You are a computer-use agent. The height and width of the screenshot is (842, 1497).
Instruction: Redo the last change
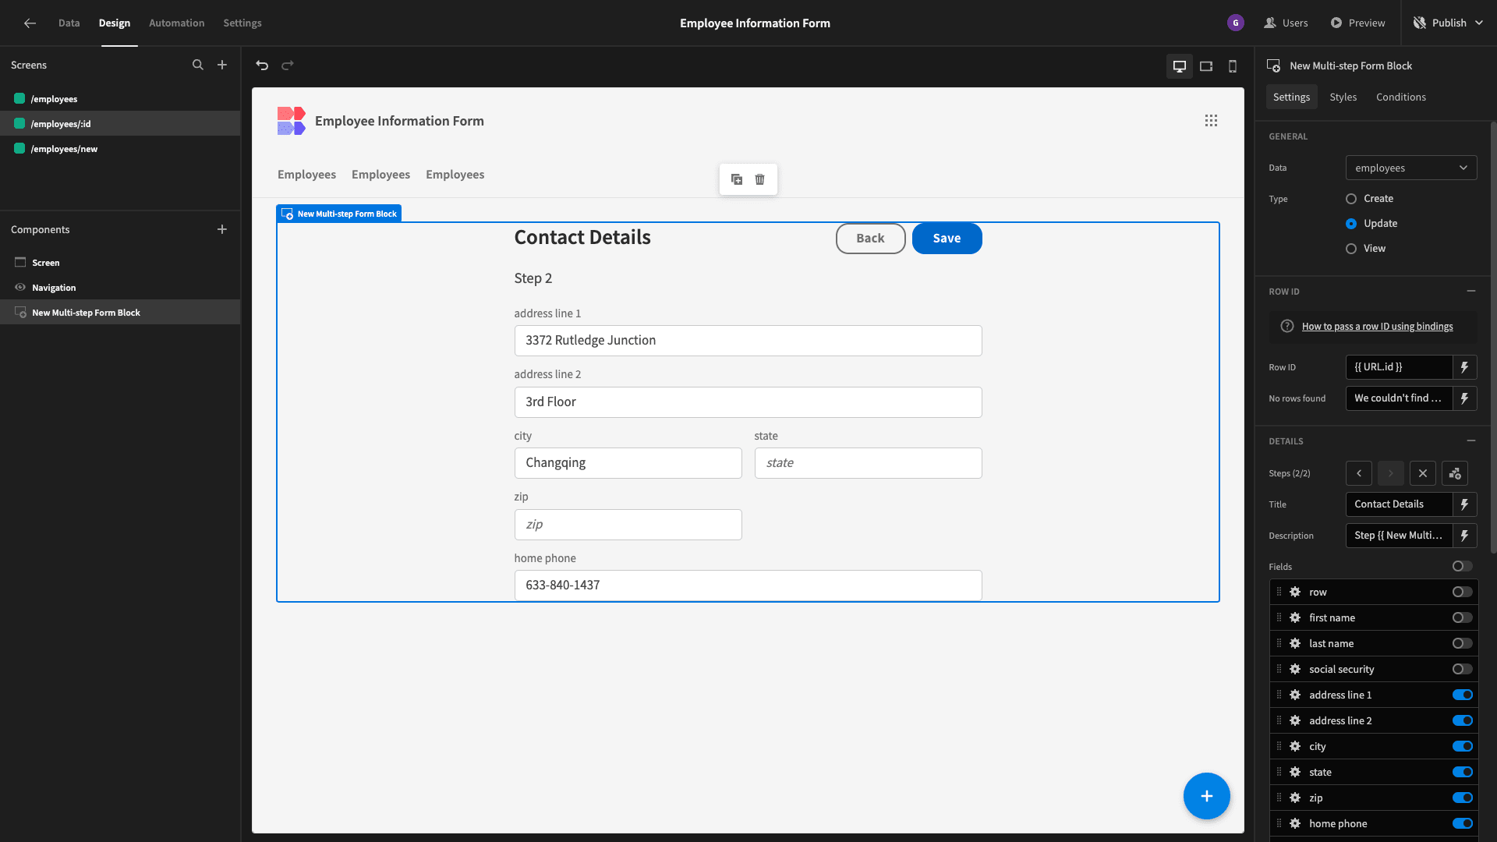[288, 65]
